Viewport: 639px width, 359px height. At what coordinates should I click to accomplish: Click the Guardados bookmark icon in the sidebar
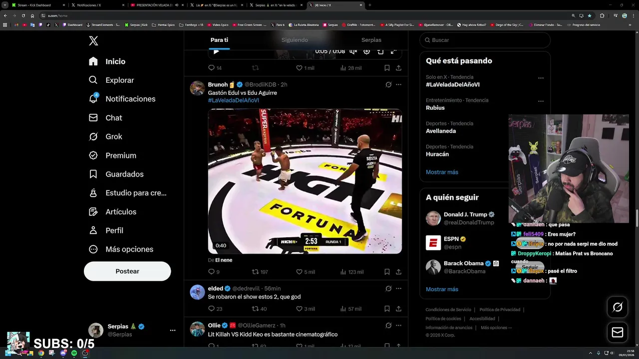93,174
